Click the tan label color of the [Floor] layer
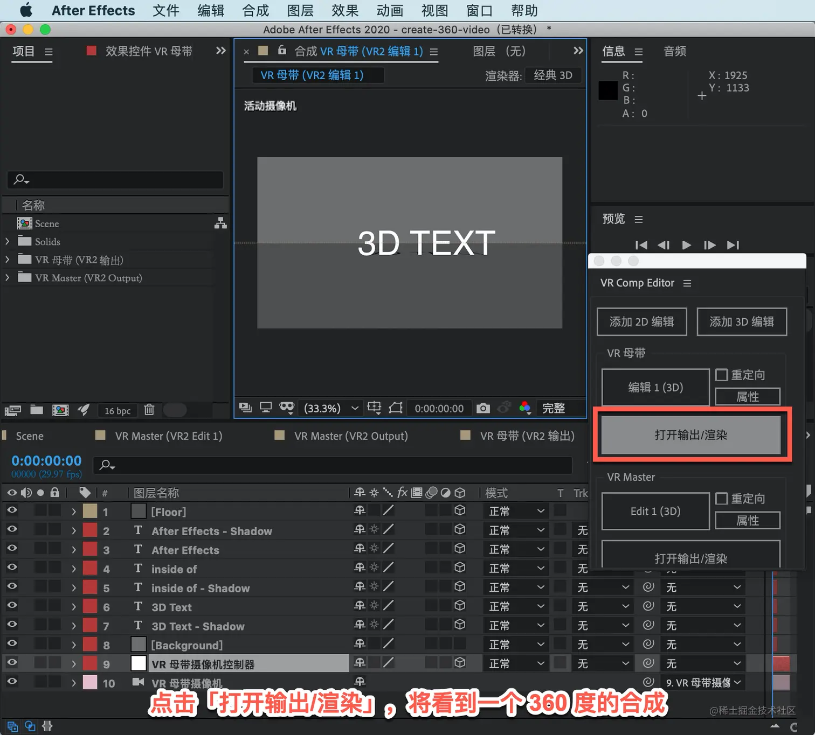Image resolution: width=815 pixels, height=735 pixels. [x=90, y=511]
